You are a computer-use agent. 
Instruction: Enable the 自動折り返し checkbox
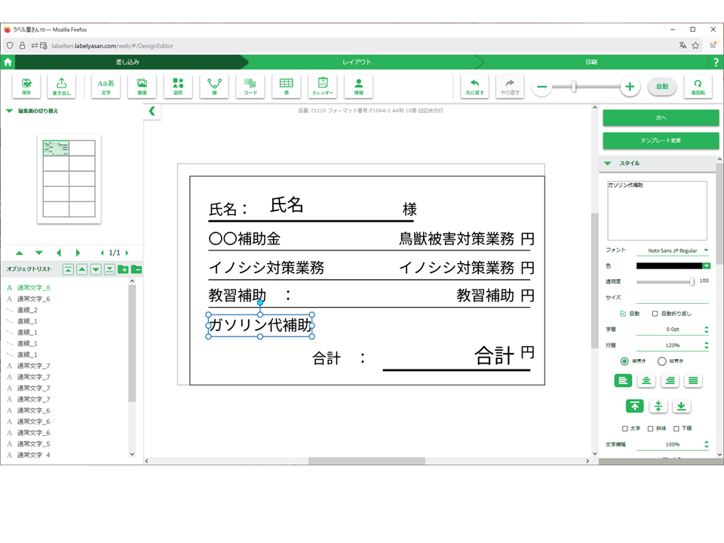(x=655, y=314)
